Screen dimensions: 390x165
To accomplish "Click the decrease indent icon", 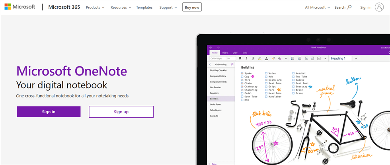I will [306, 58].
